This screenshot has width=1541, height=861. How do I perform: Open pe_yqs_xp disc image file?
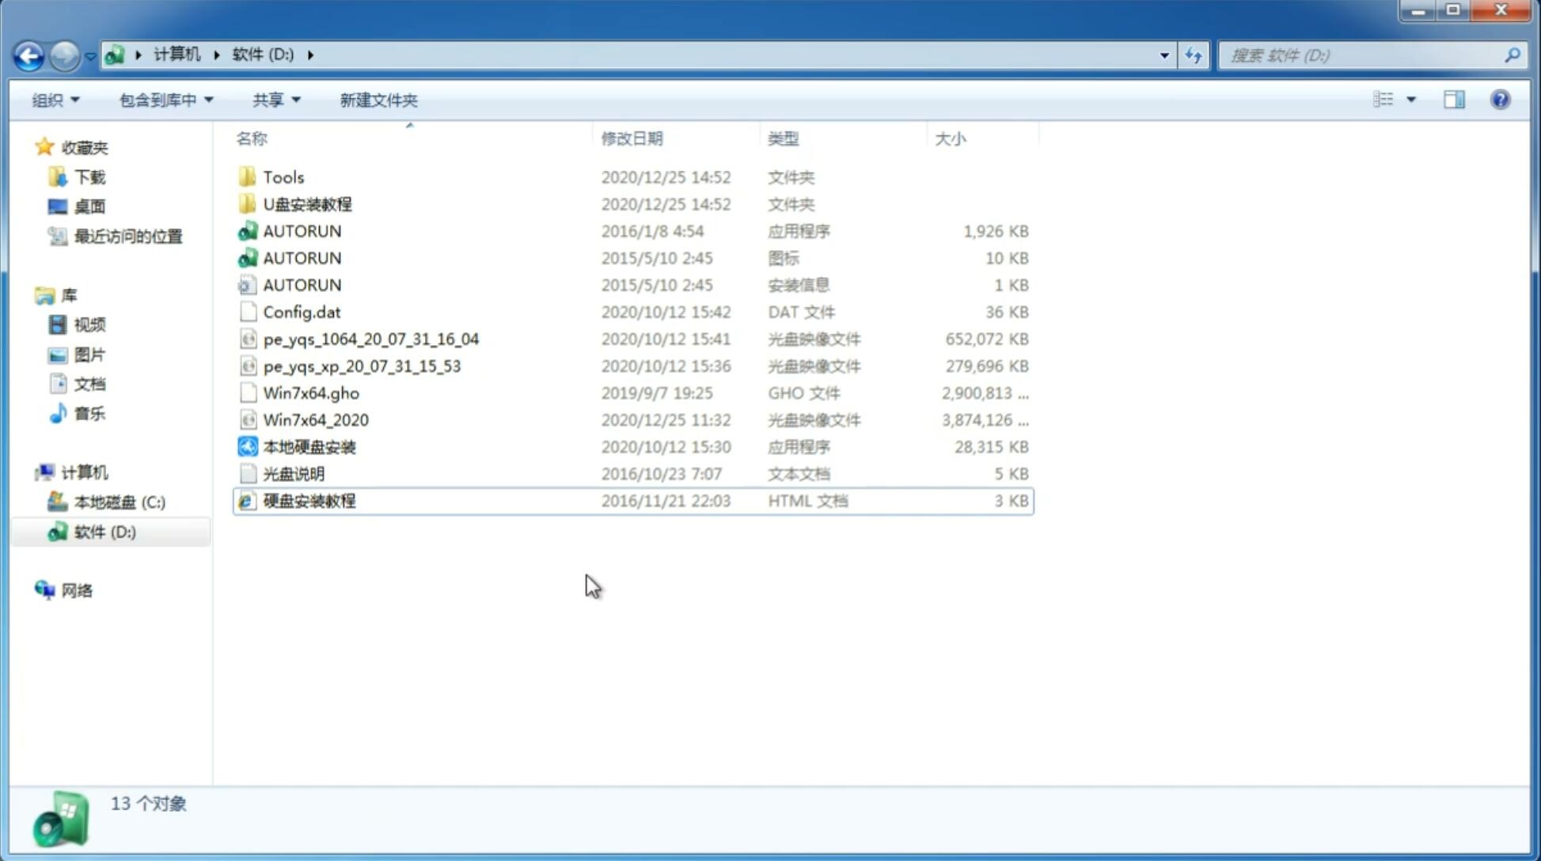pos(362,365)
